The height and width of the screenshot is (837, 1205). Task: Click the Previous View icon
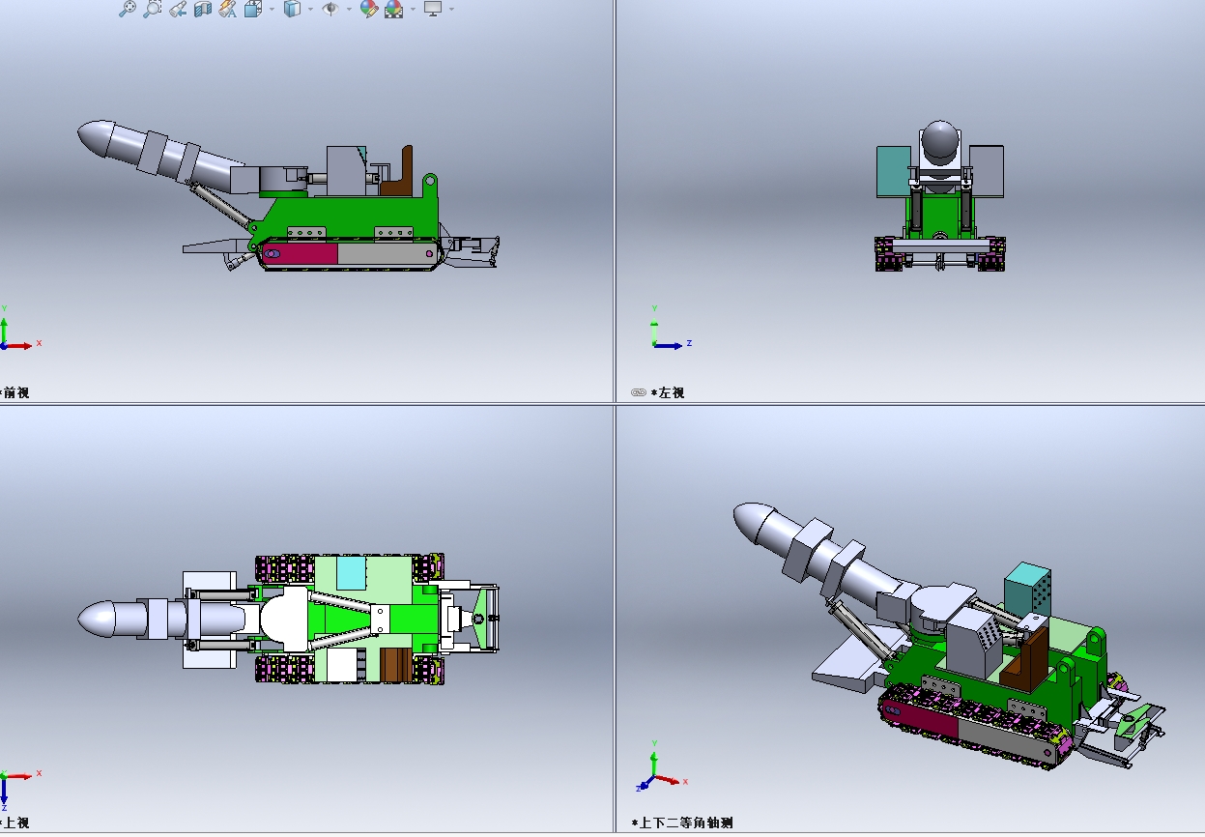point(178,9)
